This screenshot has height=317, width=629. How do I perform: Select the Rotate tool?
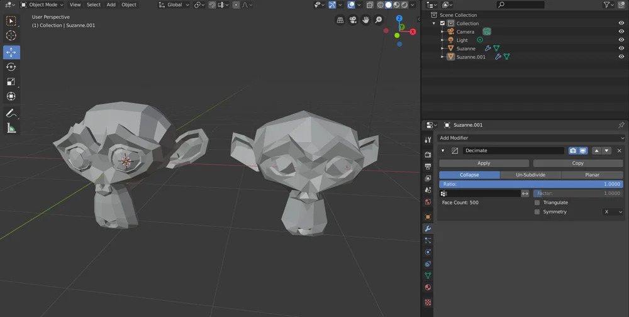click(11, 67)
